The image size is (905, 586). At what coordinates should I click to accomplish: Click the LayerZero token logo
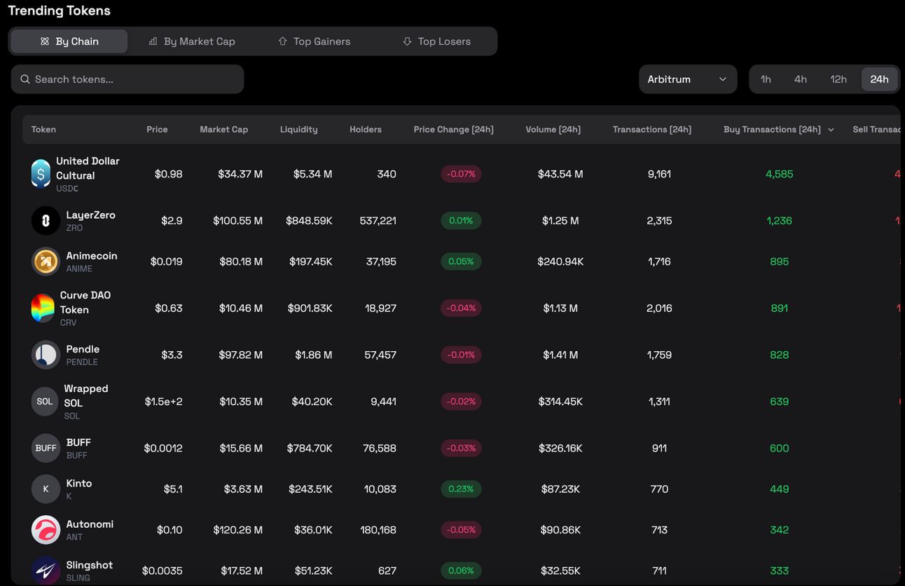coord(46,221)
